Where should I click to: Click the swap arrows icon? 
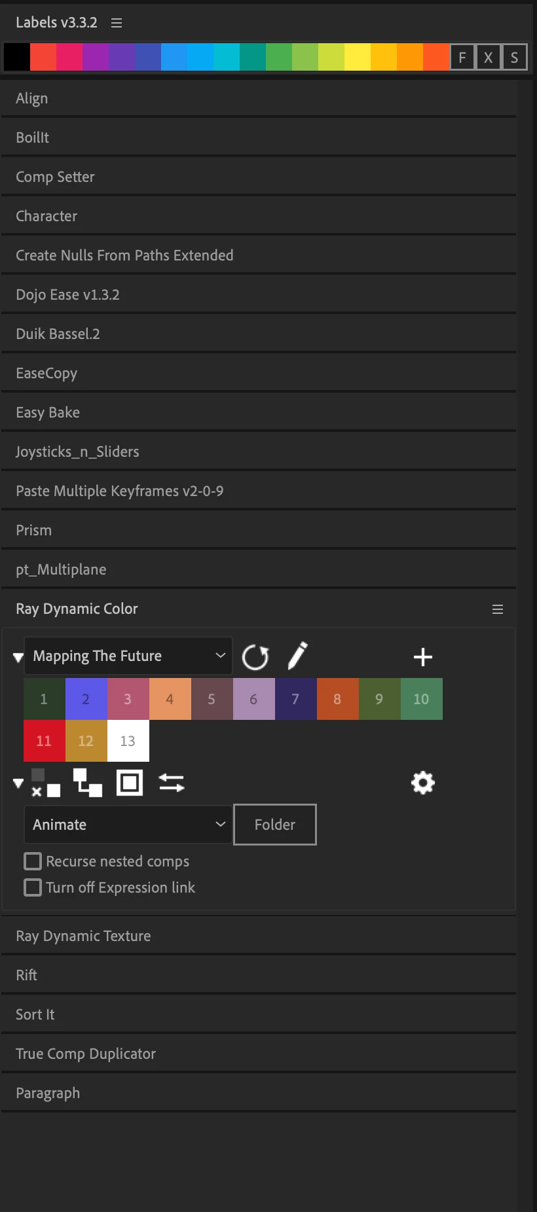(x=172, y=783)
